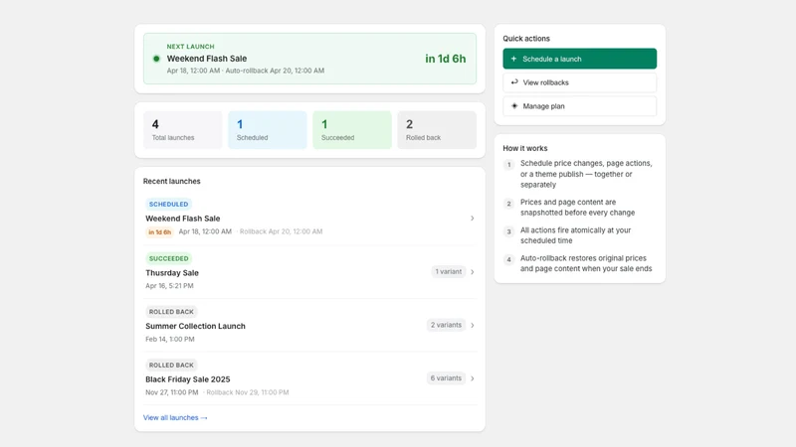Image resolution: width=796 pixels, height=447 pixels.
Task: Click step 2 number badge in How it works
Action: tap(508, 204)
